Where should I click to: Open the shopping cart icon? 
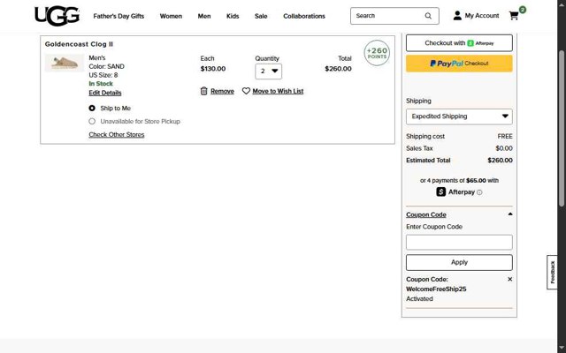point(514,16)
